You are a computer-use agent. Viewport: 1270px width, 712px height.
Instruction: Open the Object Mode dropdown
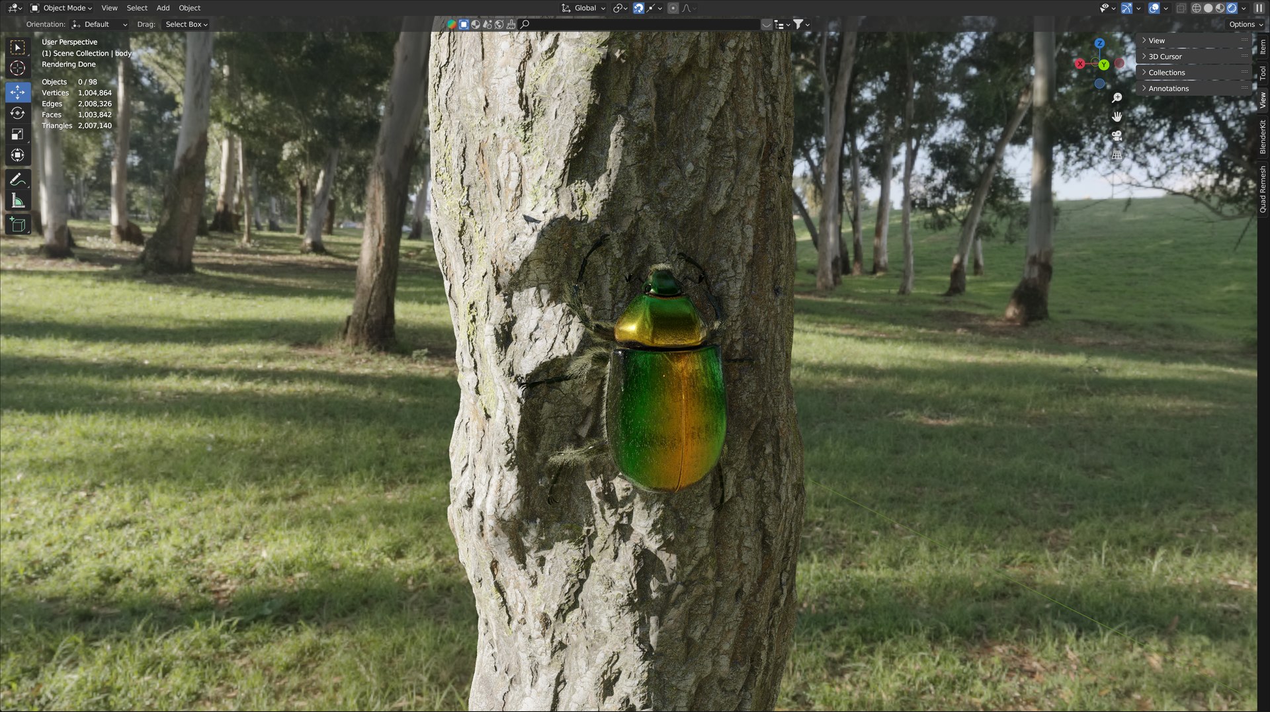pyautogui.click(x=62, y=8)
